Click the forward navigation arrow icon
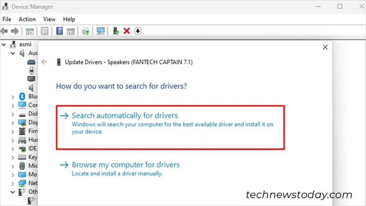Viewport: 366px width, 206px height. coord(15,31)
